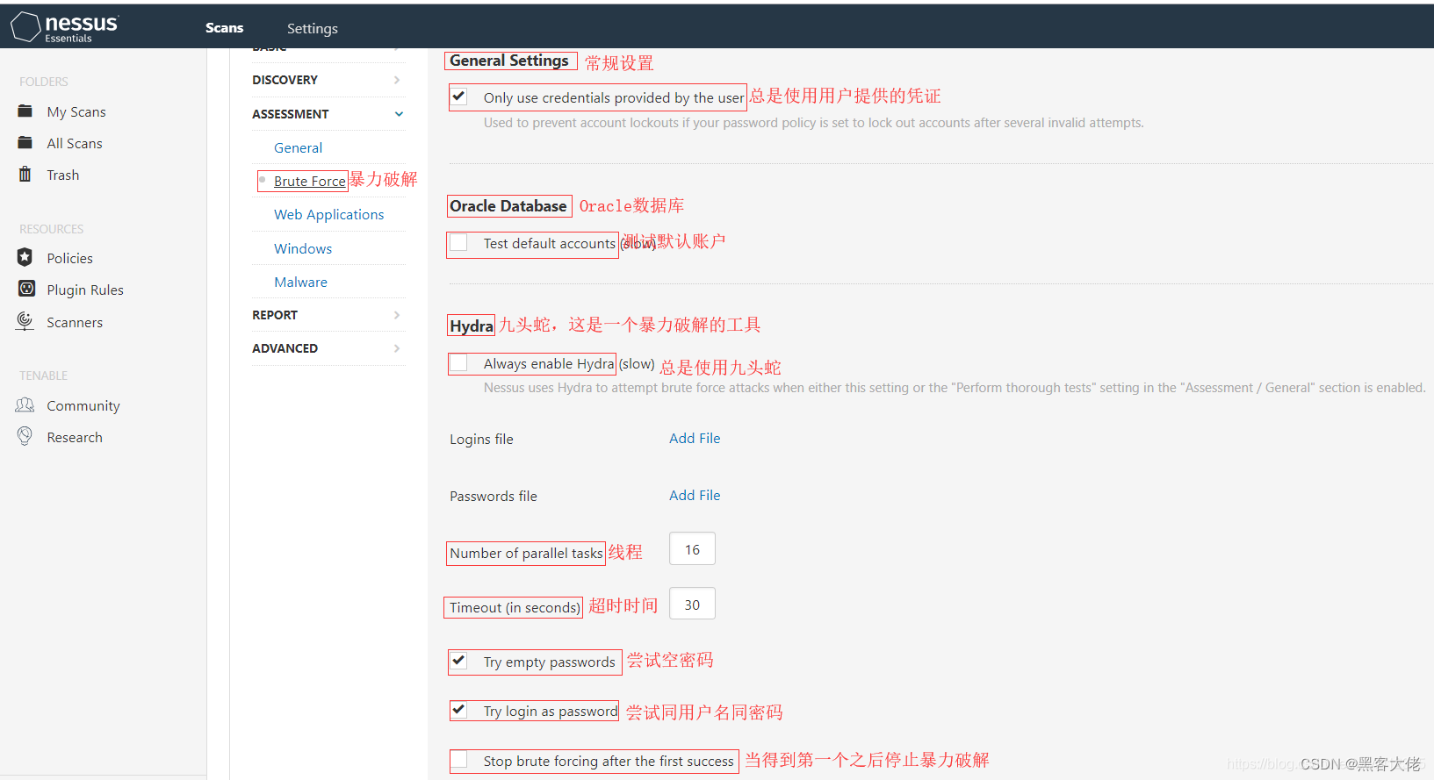
Task: Expand the DISCOVERY section chevron
Action: [397, 80]
